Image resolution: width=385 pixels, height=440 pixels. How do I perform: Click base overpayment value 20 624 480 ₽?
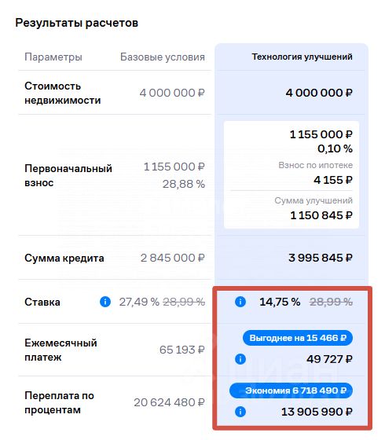pyautogui.click(x=169, y=402)
